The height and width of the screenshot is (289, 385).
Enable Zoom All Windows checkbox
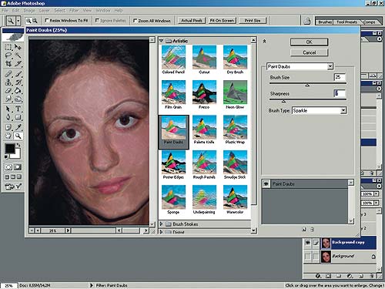coord(135,20)
